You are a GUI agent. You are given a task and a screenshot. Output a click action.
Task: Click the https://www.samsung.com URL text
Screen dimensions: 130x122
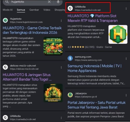click(x=88, y=60)
